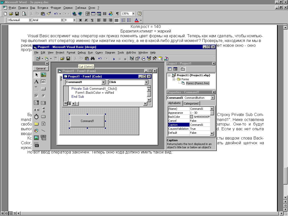
Task: Select the OptionButton tool in toolbox
Action: pyautogui.click(x=43, y=96)
